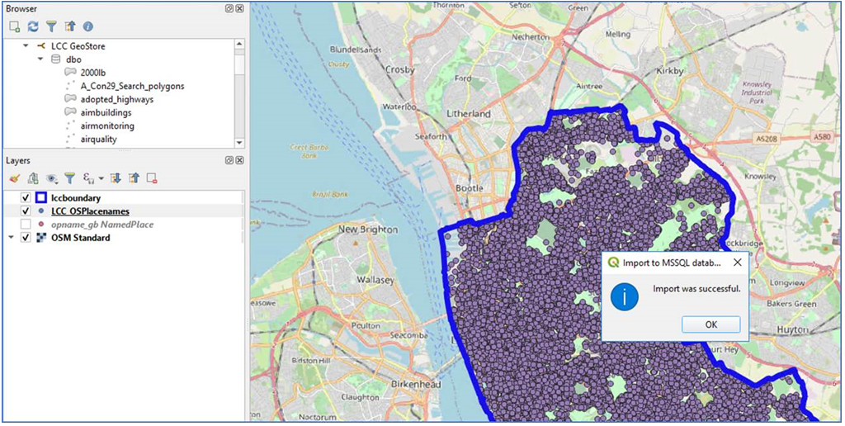Enable the opname_gb NamedPlace layer
The width and height of the screenshot is (845, 426).
pyautogui.click(x=26, y=225)
